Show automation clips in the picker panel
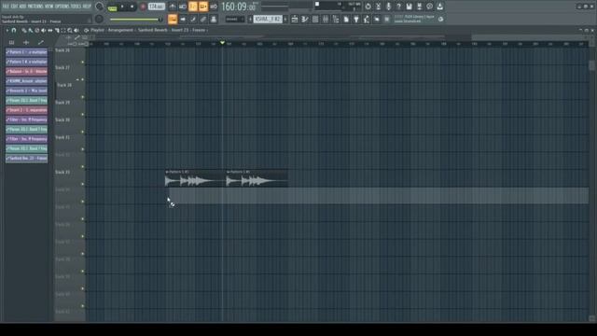597x336 pixels. point(41,42)
